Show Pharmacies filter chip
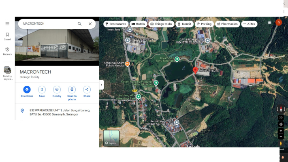This screenshot has width=288, height=162. [227, 24]
